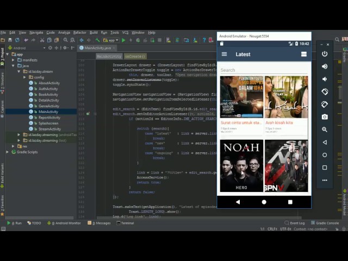
Task: Click the emulator volume down icon
Action: [325, 79]
